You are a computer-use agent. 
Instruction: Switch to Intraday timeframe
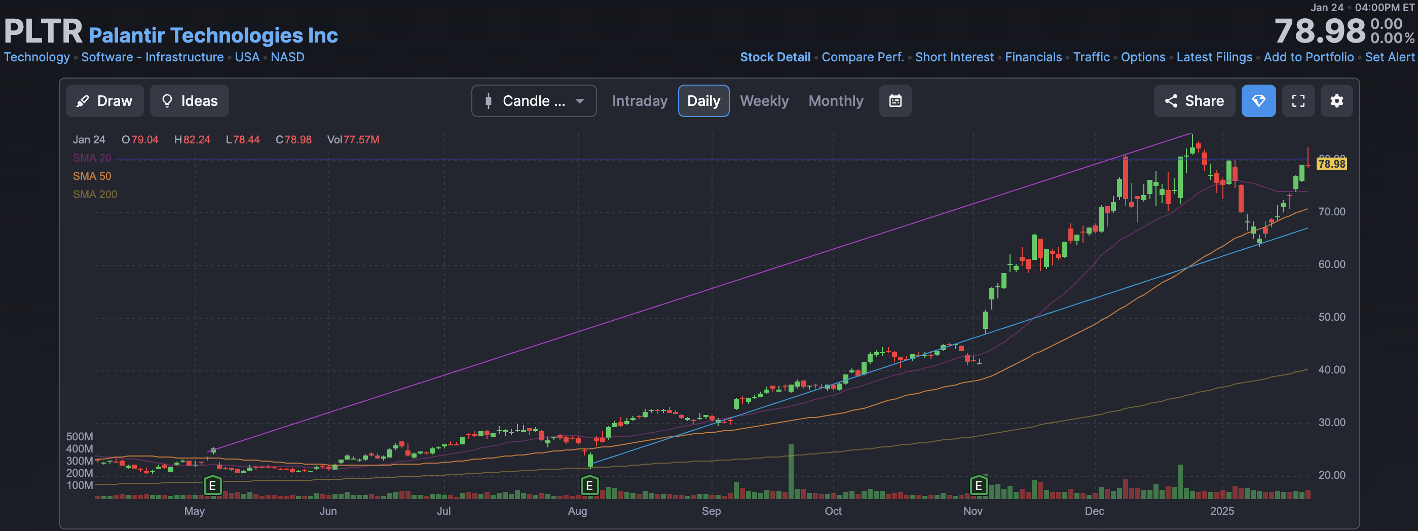[639, 101]
